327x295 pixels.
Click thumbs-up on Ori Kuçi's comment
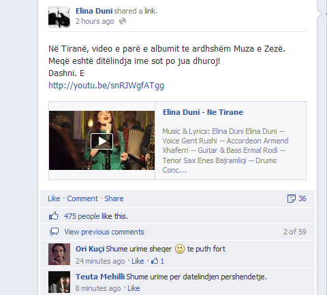click(x=155, y=261)
